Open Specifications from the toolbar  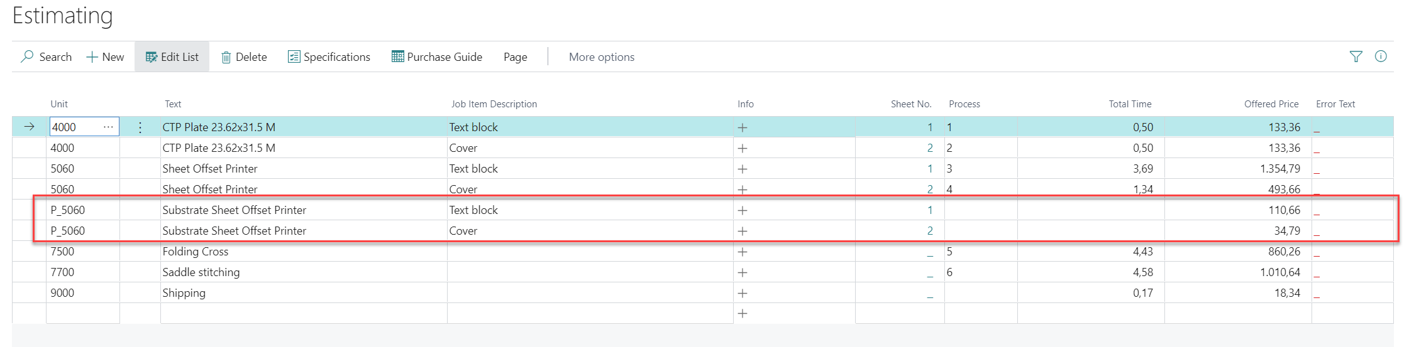[329, 57]
